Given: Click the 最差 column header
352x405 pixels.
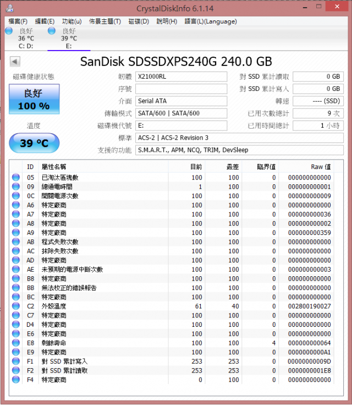Looking at the screenshot, I should click(223, 167).
